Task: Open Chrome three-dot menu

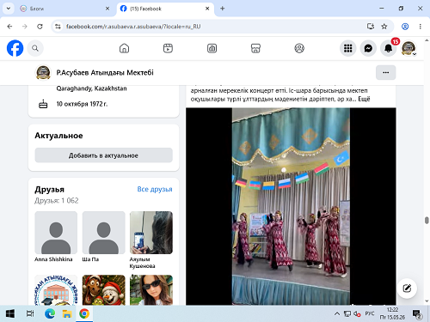Action: coord(421,27)
